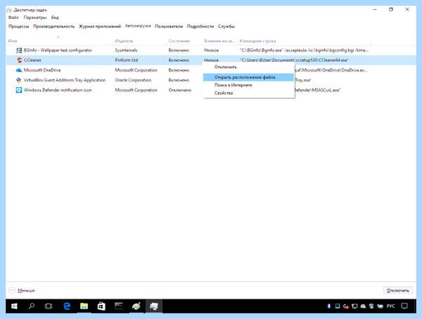Click CCleaner64.exe command line path
Image resolution: width=422 pixels, height=319 pixels.
pos(294,60)
